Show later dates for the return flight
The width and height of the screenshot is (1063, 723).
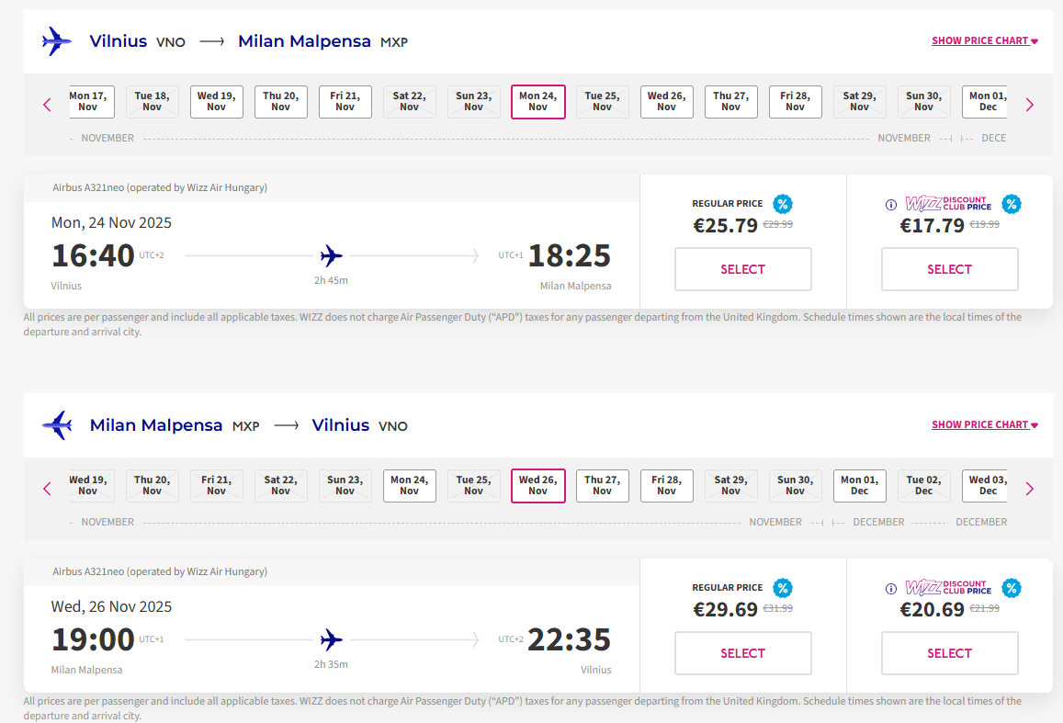pos(1029,489)
